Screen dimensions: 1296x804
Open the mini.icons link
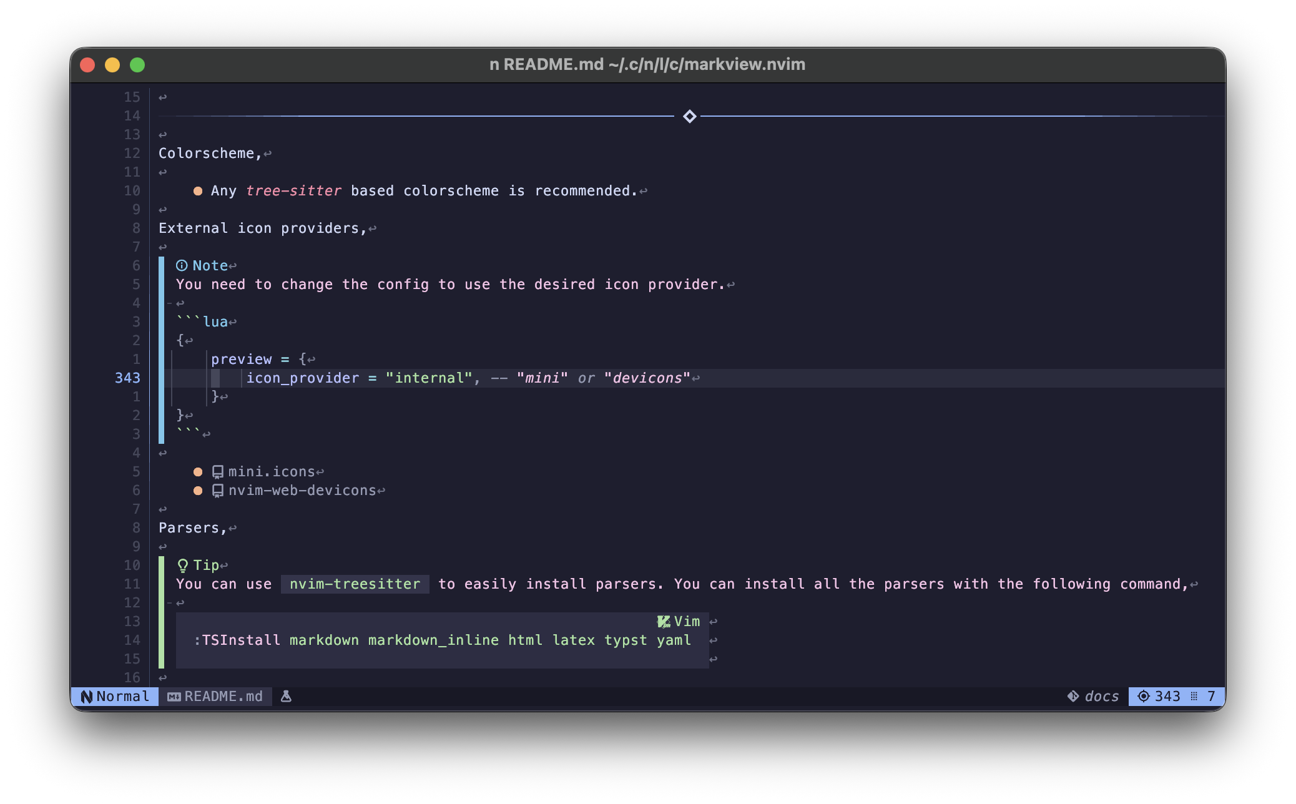(272, 472)
